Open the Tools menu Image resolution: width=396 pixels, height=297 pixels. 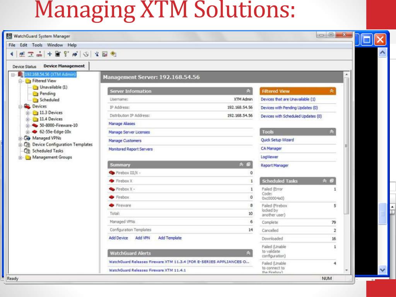point(37,45)
